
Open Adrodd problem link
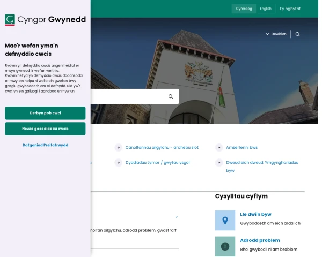point(260,240)
